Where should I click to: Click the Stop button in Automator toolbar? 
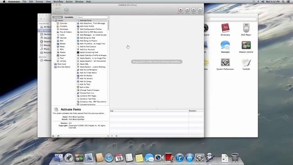194,10
